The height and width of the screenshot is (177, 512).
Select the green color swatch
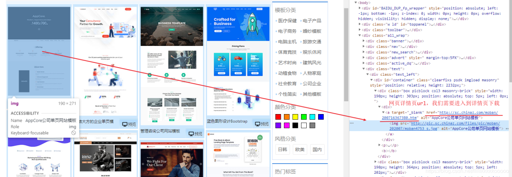[x=304, y=117]
